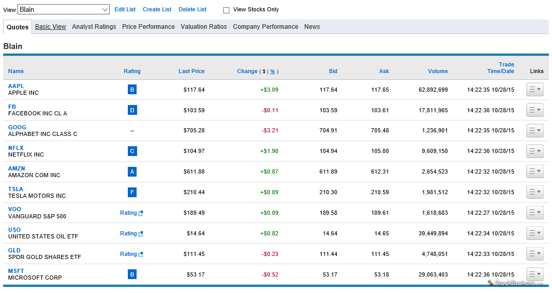552x293 pixels.
Task: Open the links menu for USO row
Action: point(535,233)
